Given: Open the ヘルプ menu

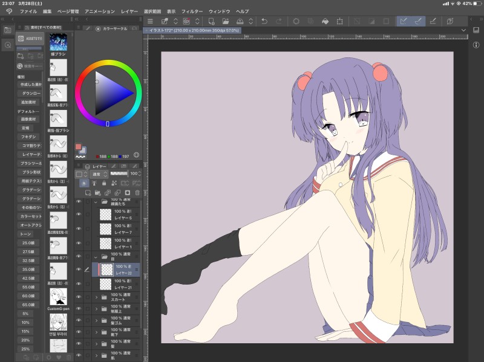Looking at the screenshot, I should coord(243,11).
